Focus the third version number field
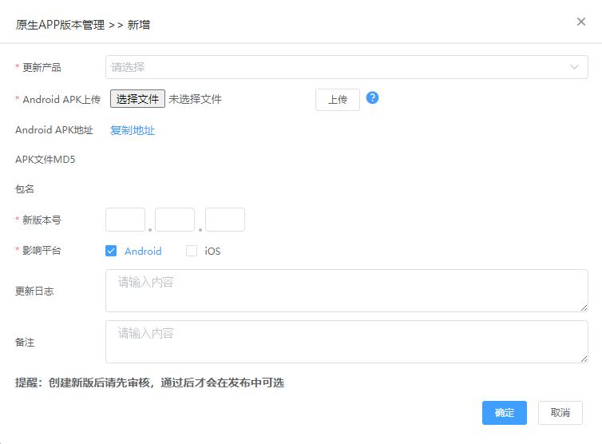Screen dimensions: 602x444 pyautogui.click(x=225, y=220)
